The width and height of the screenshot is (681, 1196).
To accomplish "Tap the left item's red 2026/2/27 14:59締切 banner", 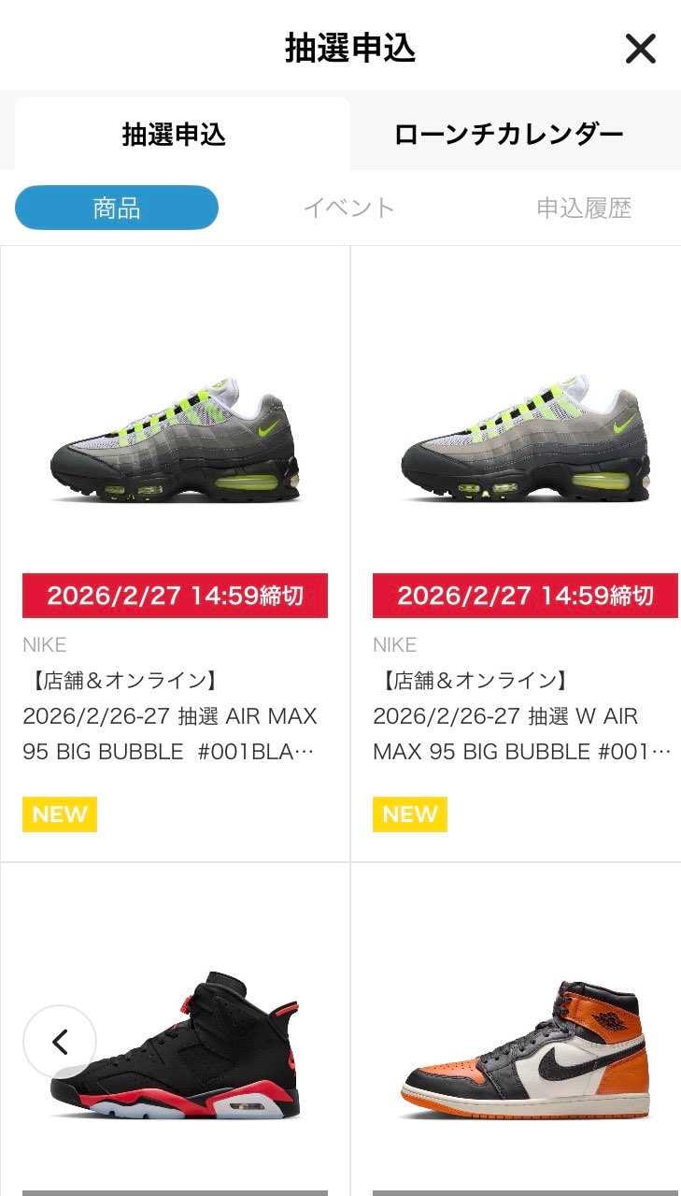I will [x=175, y=596].
